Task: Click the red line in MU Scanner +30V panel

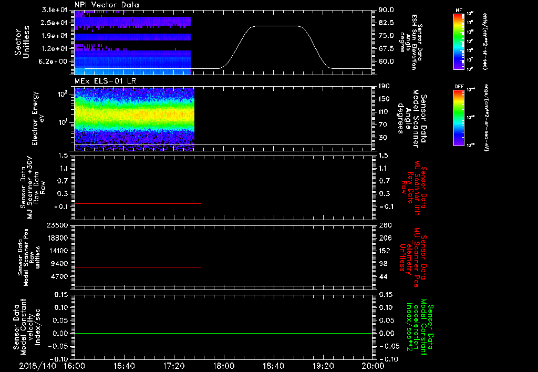Action: pyautogui.click(x=138, y=203)
